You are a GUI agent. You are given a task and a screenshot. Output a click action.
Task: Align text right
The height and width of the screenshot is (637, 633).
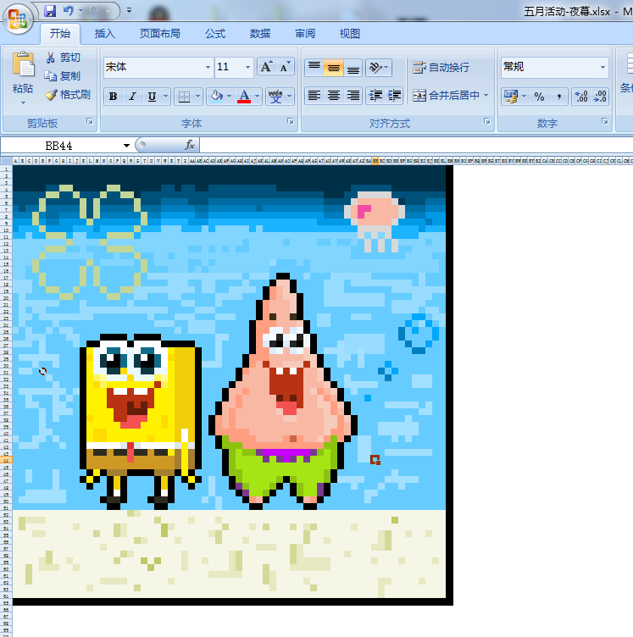pos(353,96)
